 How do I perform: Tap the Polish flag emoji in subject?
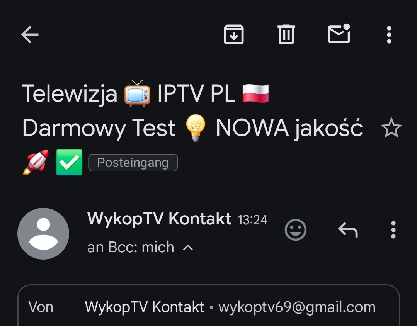pyautogui.click(x=255, y=93)
